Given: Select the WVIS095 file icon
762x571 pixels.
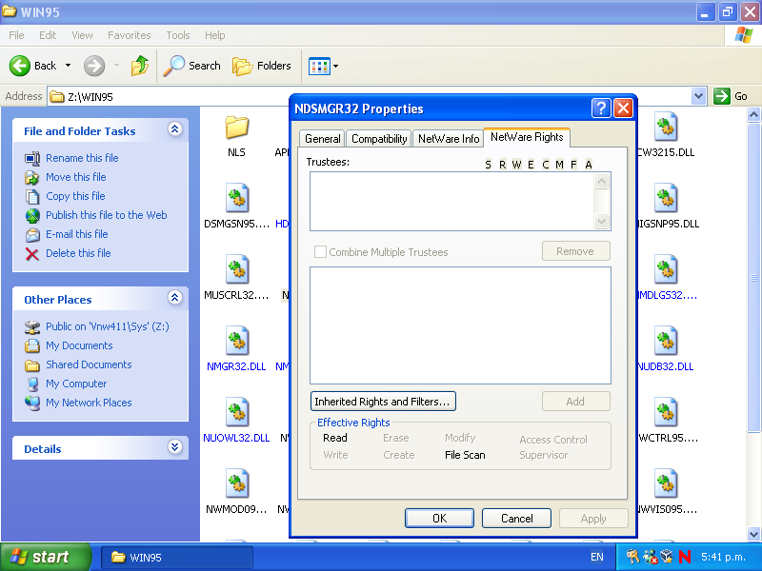Looking at the screenshot, I should click(666, 483).
